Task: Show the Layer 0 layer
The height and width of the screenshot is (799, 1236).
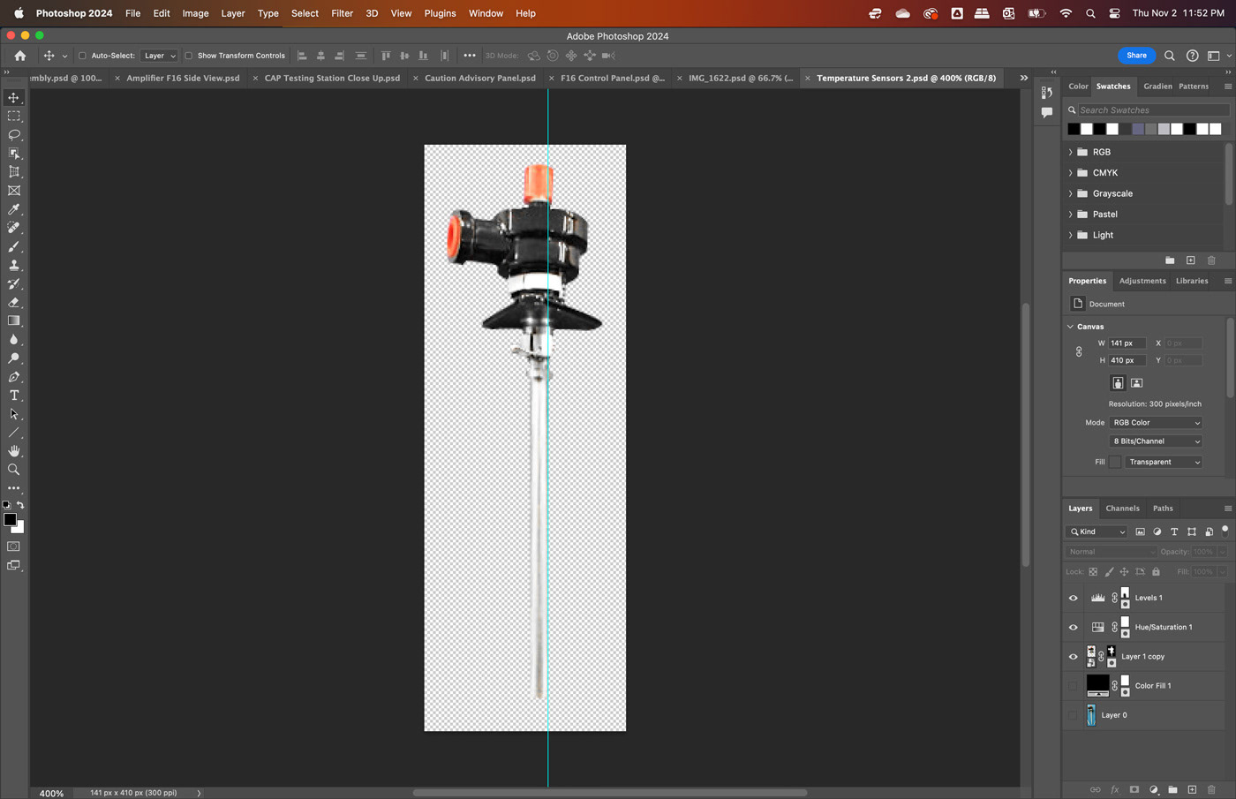Action: pos(1074,715)
